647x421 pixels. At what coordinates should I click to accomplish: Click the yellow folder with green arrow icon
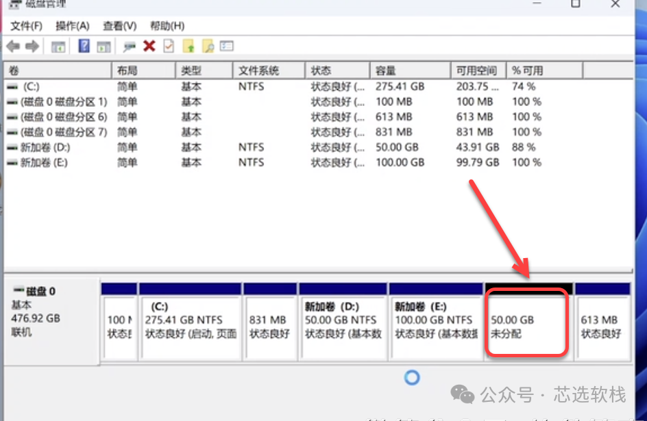click(x=188, y=46)
